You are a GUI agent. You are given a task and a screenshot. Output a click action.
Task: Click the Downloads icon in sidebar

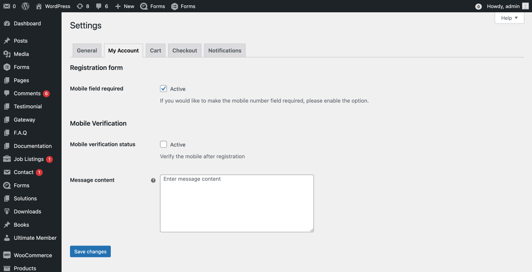coord(7,211)
